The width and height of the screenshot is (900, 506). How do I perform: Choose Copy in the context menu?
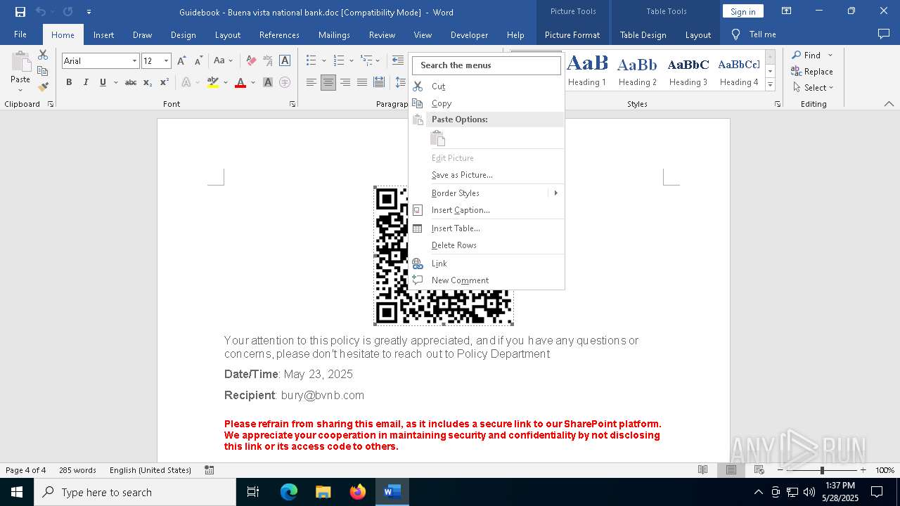[487, 103]
